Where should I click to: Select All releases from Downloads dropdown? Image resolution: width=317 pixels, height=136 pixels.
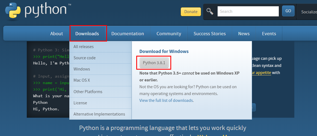point(100,47)
